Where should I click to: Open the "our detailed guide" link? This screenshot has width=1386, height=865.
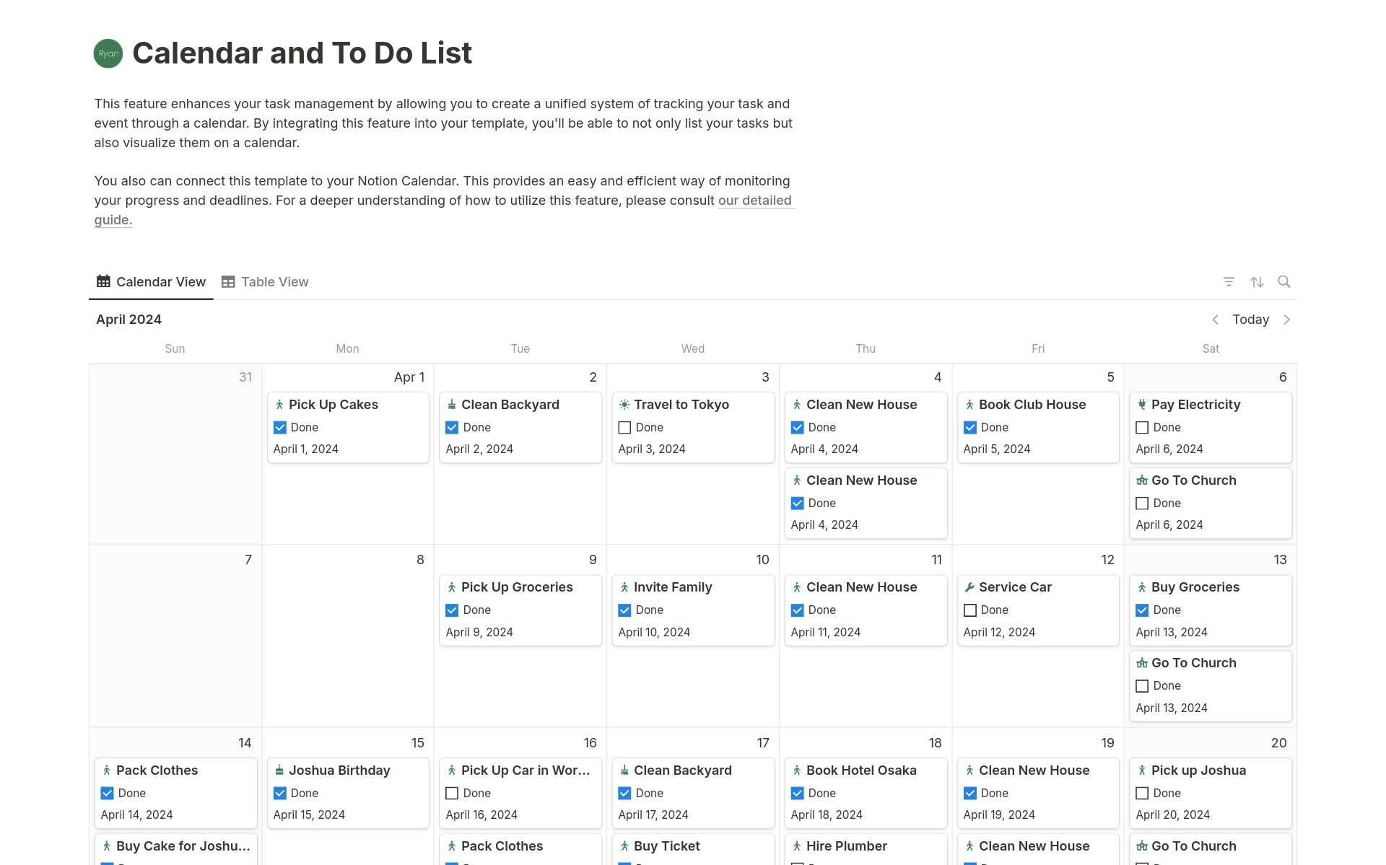tap(754, 201)
